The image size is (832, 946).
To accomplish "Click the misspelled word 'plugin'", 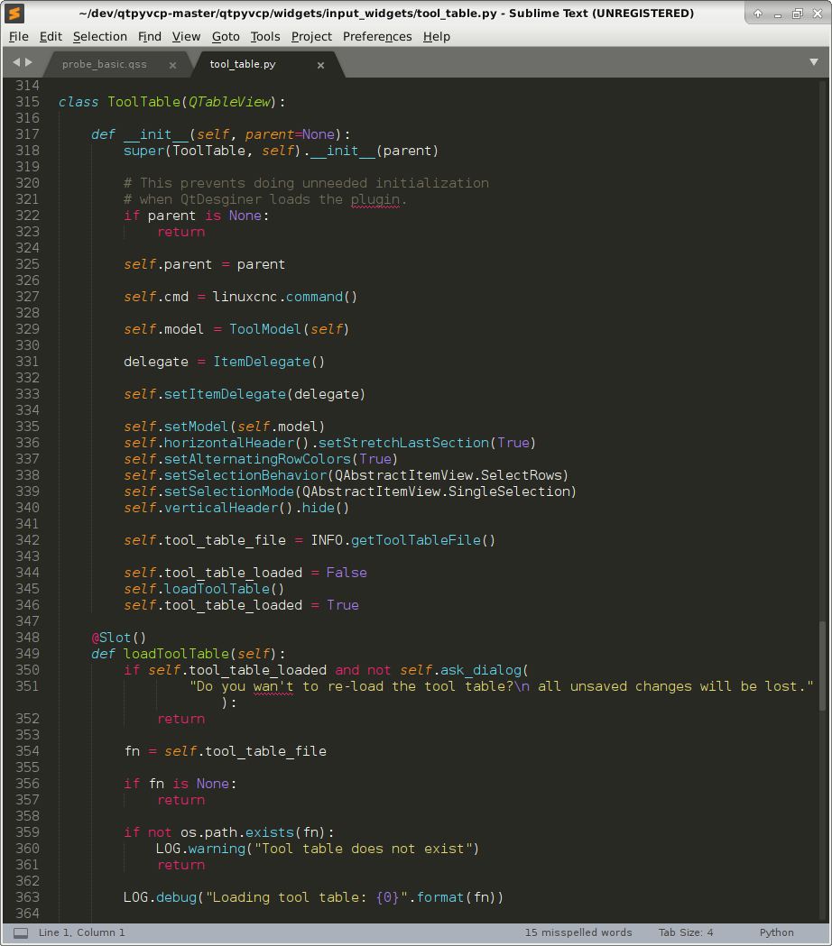I will coord(375,199).
